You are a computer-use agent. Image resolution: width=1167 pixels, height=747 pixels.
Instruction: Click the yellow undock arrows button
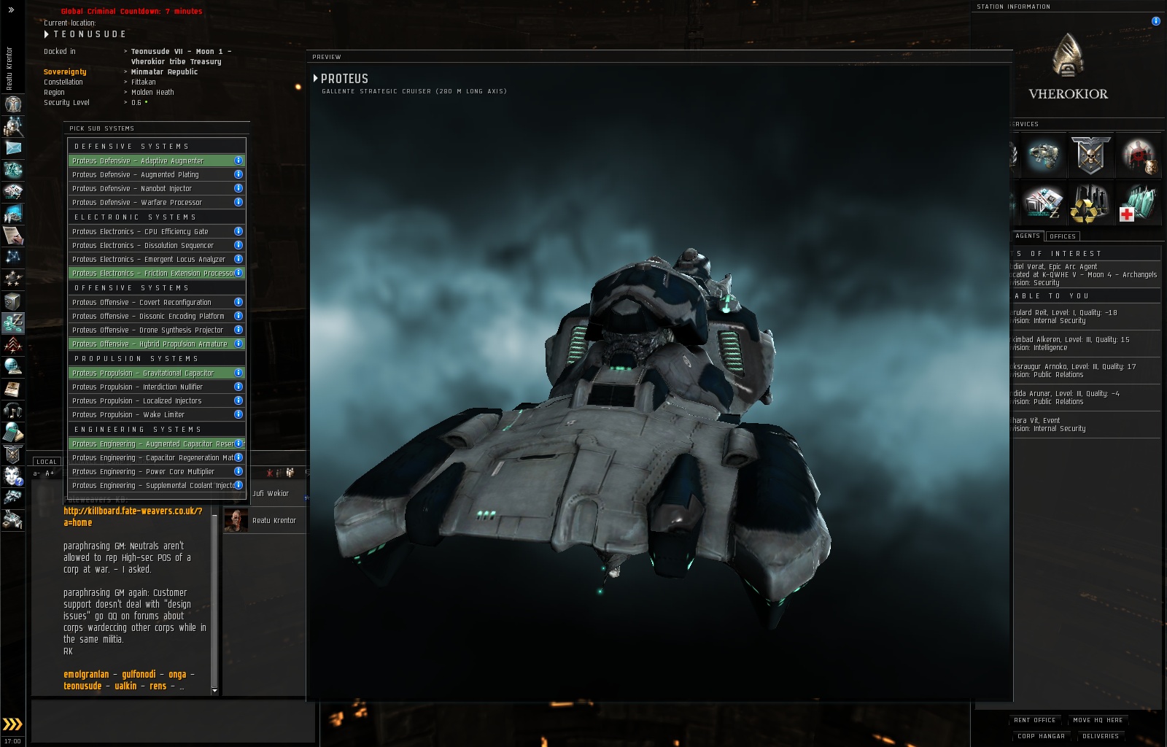coord(12,724)
